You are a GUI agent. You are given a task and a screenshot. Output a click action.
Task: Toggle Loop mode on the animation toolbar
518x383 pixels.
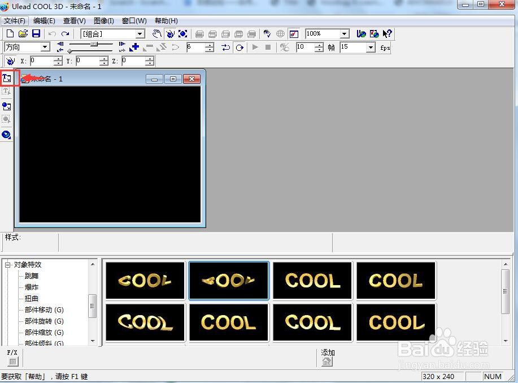click(x=240, y=48)
